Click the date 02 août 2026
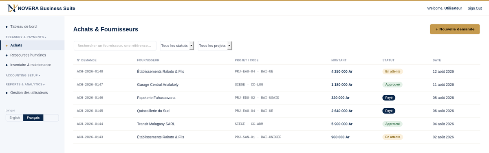Image resolution: width=489 pixels, height=153 pixels. click(443, 137)
